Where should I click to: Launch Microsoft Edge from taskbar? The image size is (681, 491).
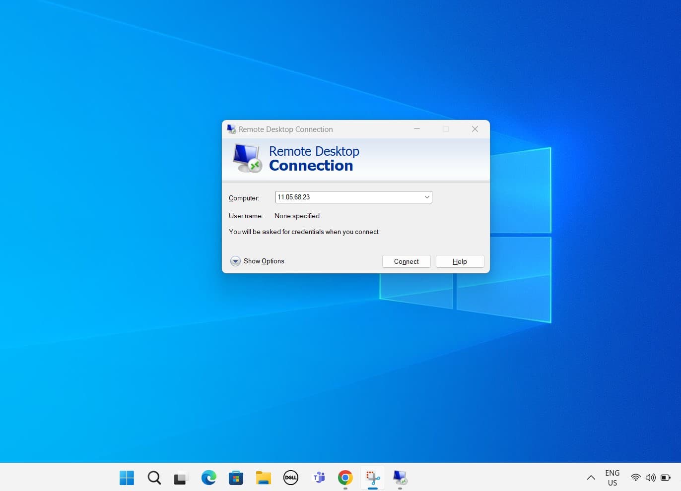coord(209,478)
